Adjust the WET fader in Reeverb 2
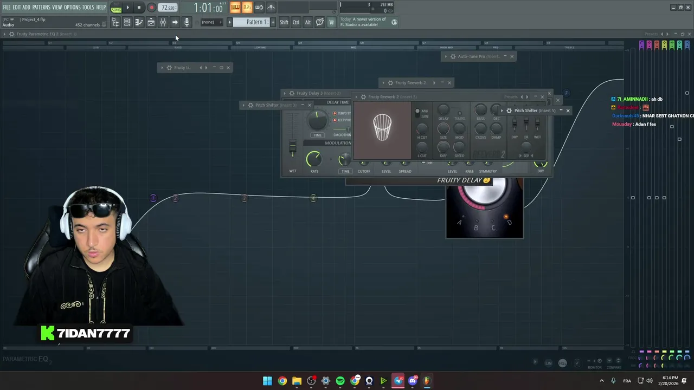The width and height of the screenshot is (694, 390). [537, 123]
